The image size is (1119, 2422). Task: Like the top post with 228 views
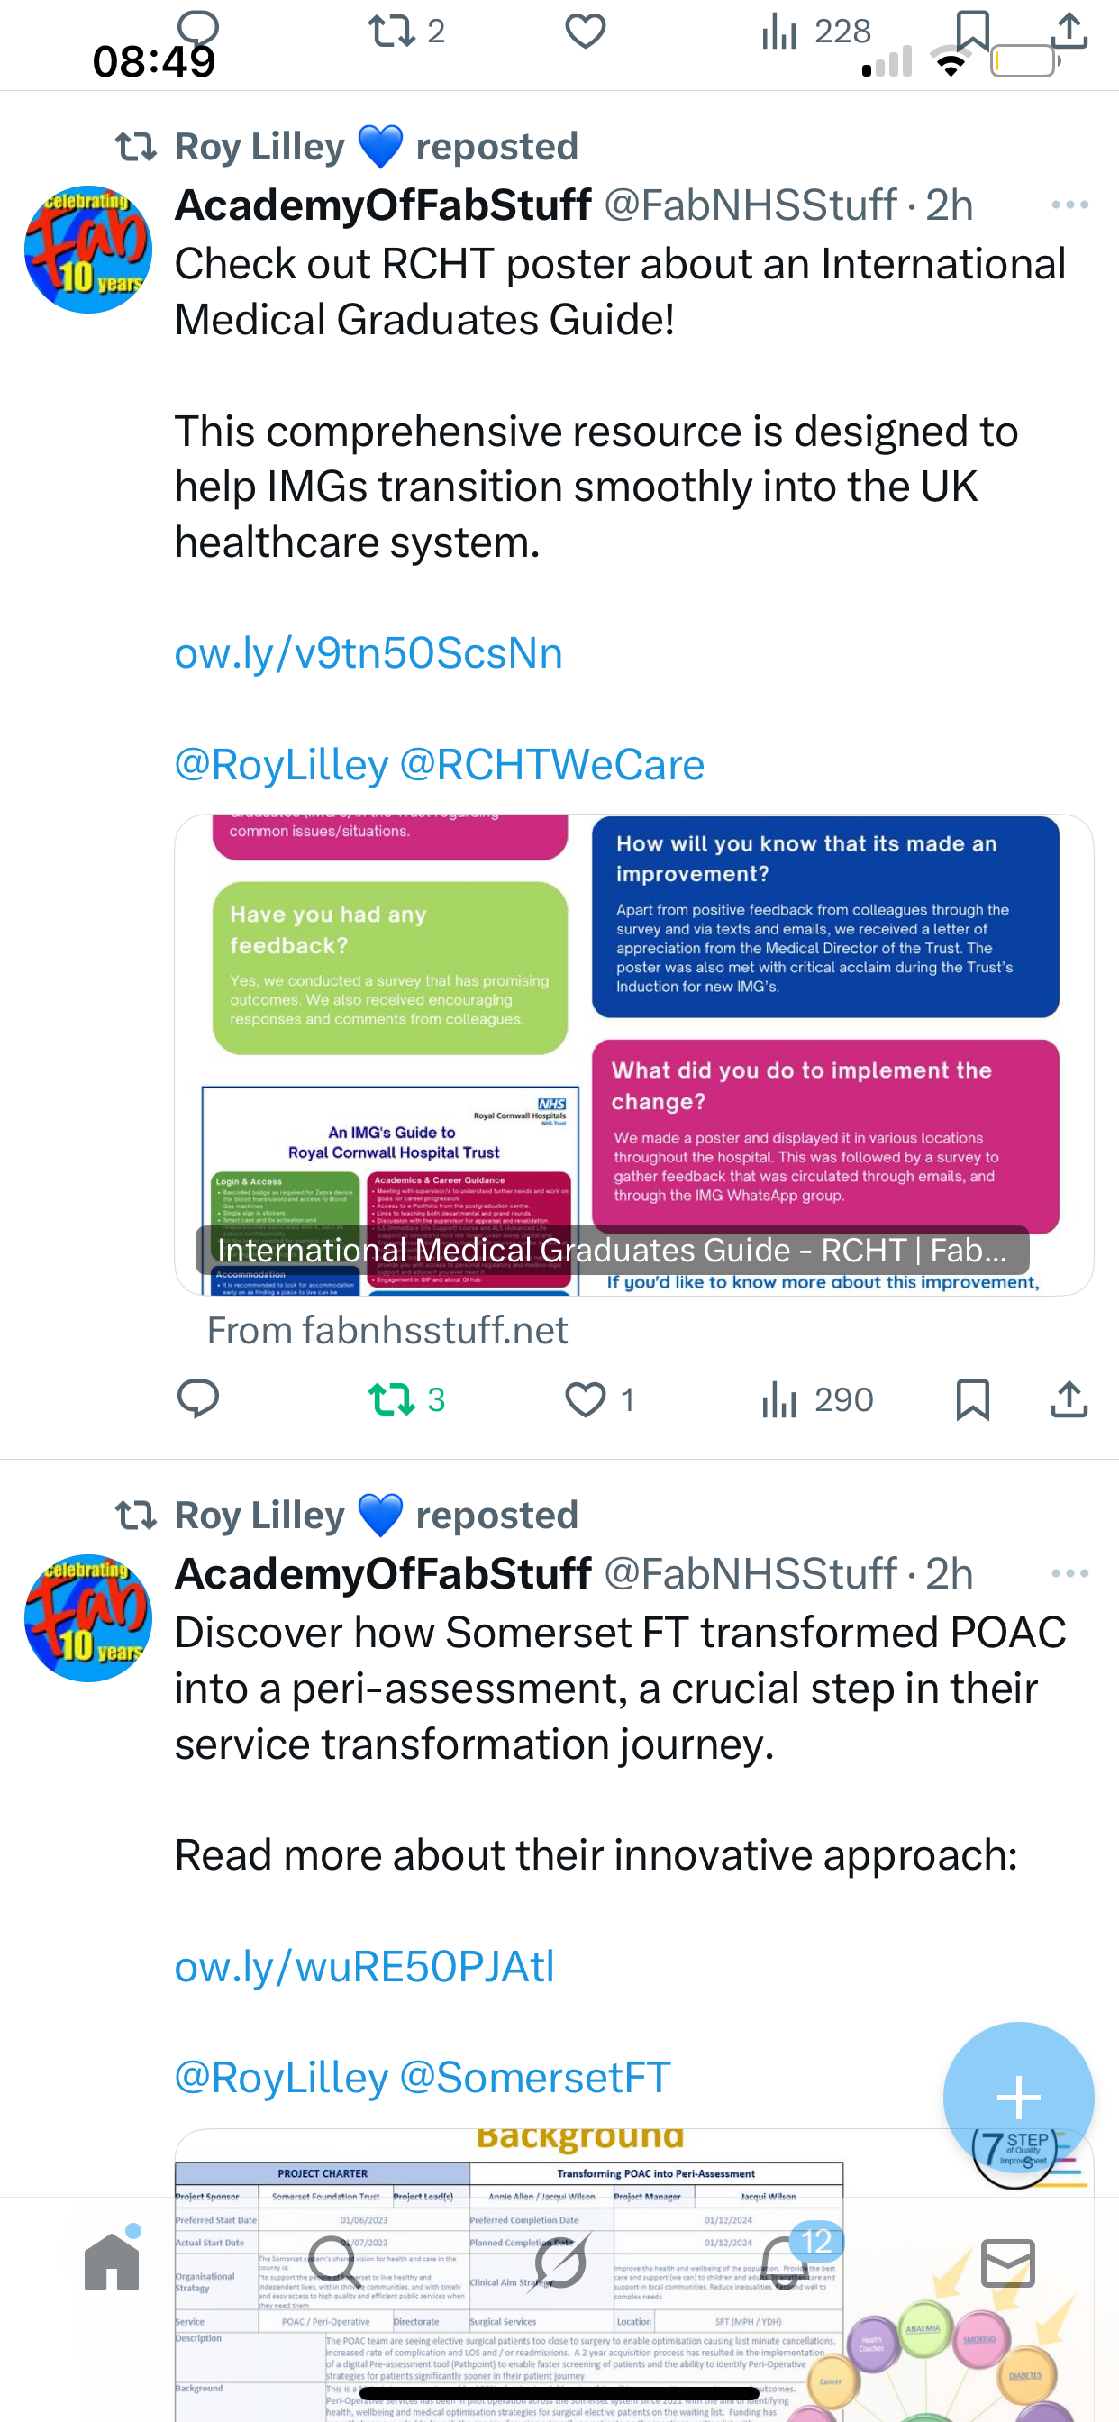pos(585,31)
